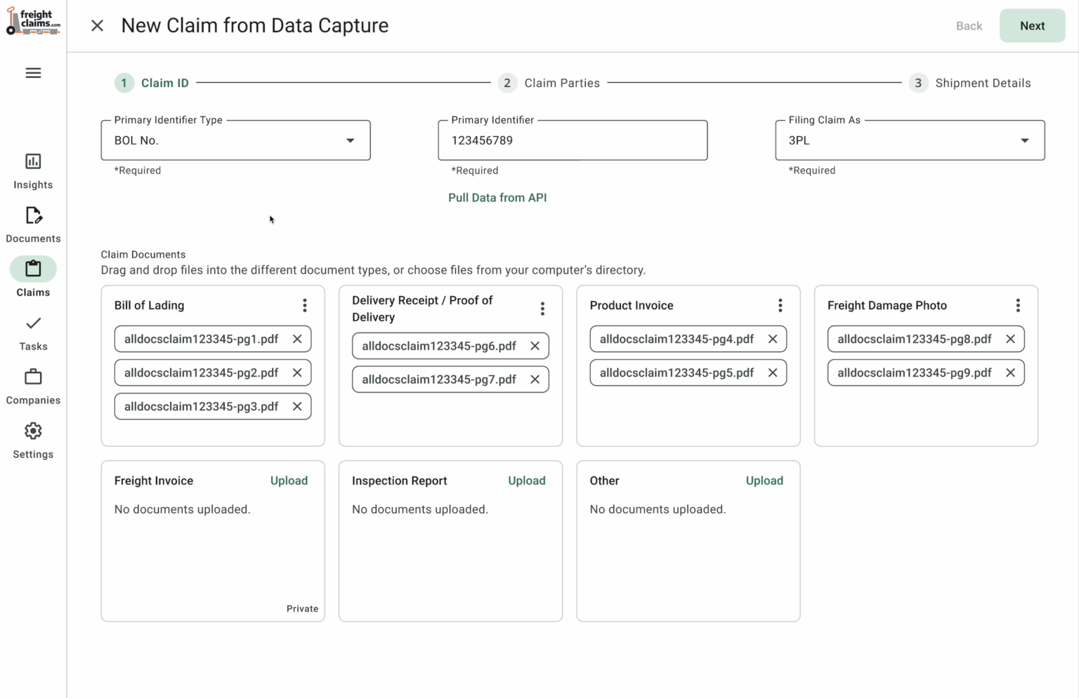
Task: Open Delivery Receipt card options menu
Action: (x=542, y=309)
